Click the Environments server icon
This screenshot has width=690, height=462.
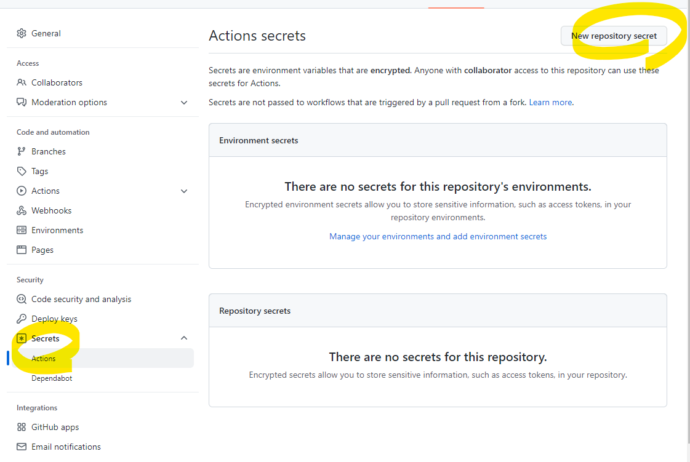[21, 230]
